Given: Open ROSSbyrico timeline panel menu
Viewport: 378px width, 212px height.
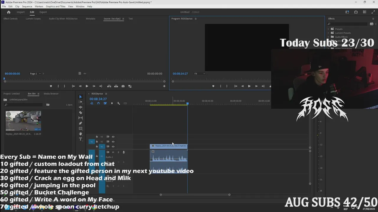Looking at the screenshot, I should click(106, 94).
